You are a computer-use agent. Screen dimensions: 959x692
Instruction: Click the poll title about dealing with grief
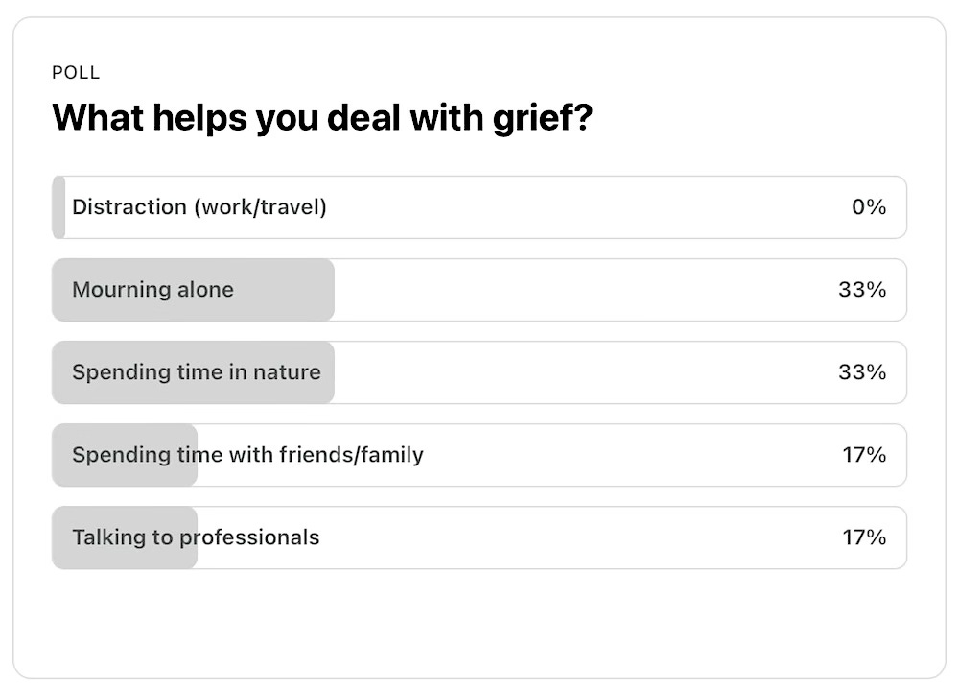pyautogui.click(x=323, y=117)
